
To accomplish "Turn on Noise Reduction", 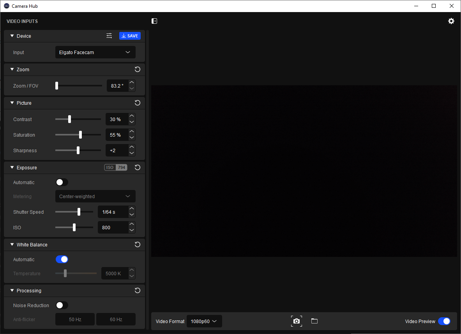I will click(x=62, y=305).
